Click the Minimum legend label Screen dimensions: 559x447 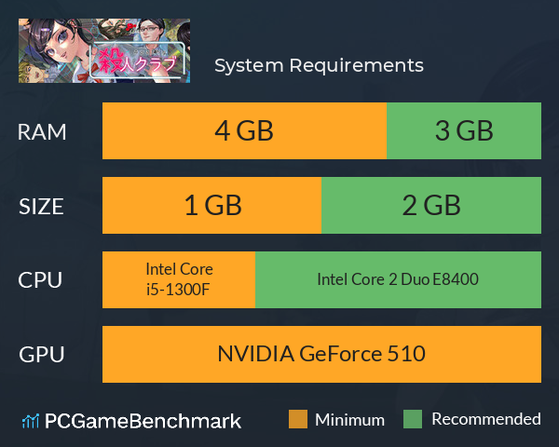[x=349, y=420]
